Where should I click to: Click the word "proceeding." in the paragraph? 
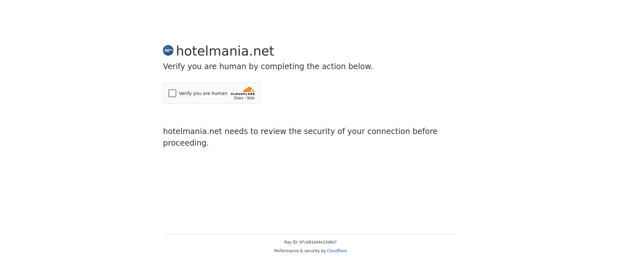(186, 143)
